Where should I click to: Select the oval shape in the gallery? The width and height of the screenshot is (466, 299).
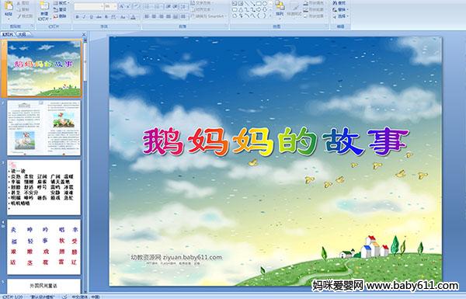(x=265, y=4)
